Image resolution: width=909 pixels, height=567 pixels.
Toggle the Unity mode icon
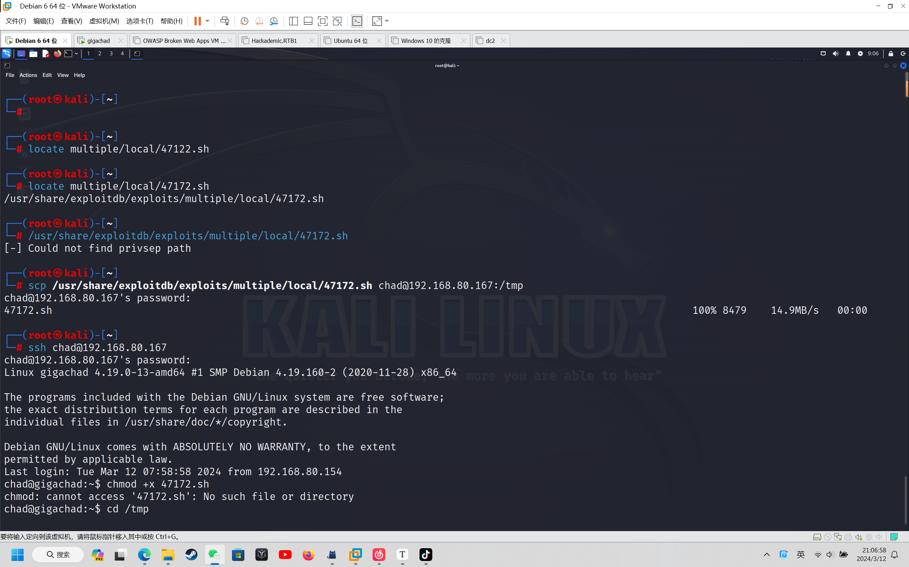click(x=337, y=21)
